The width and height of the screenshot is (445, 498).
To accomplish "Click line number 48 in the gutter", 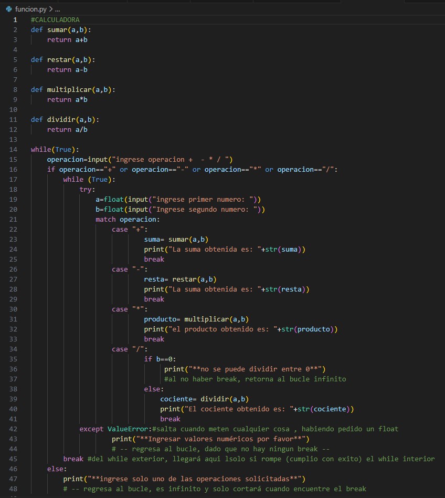I will (x=13, y=489).
